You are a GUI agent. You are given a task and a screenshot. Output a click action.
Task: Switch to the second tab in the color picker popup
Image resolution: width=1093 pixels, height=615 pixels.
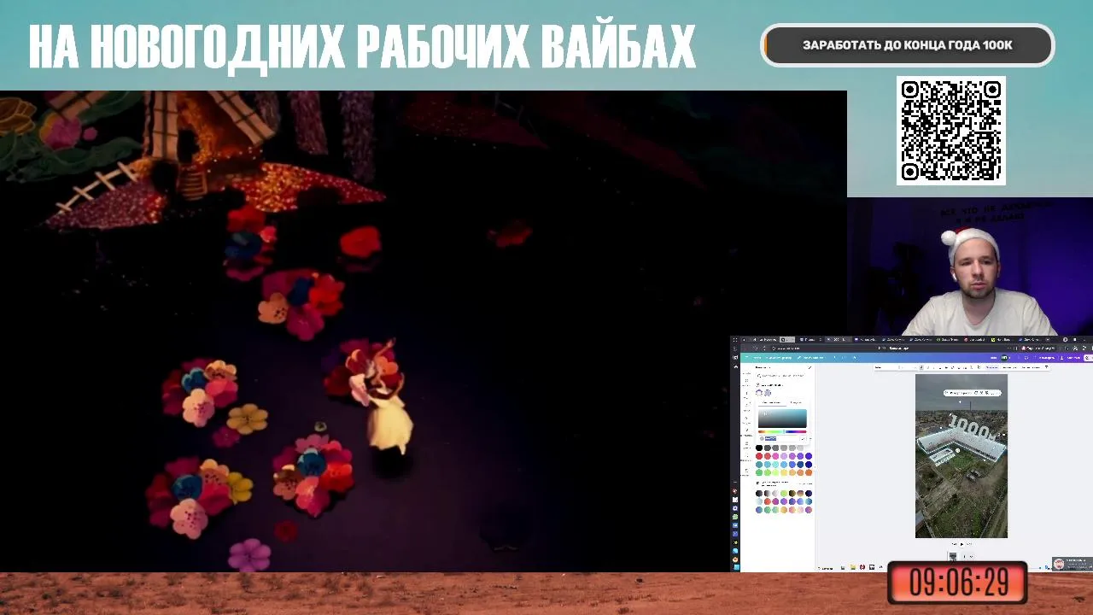[x=796, y=402]
